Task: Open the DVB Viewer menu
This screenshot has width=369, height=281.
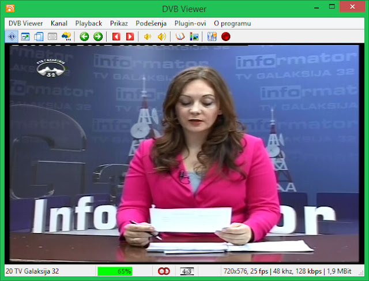Action: point(25,23)
